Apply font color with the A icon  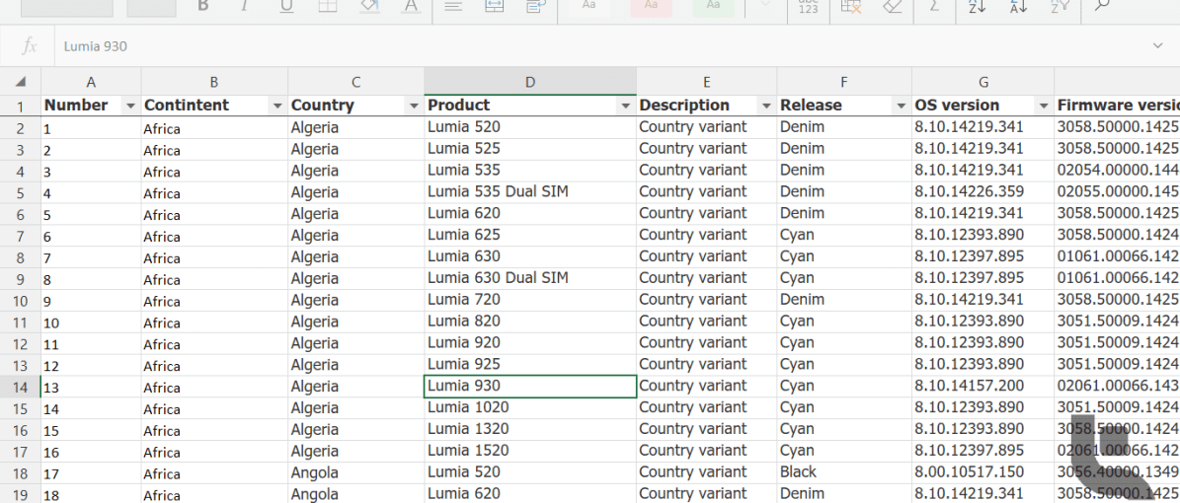click(410, 6)
